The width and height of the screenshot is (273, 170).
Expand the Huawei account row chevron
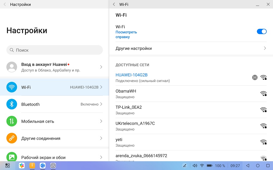(x=101, y=67)
